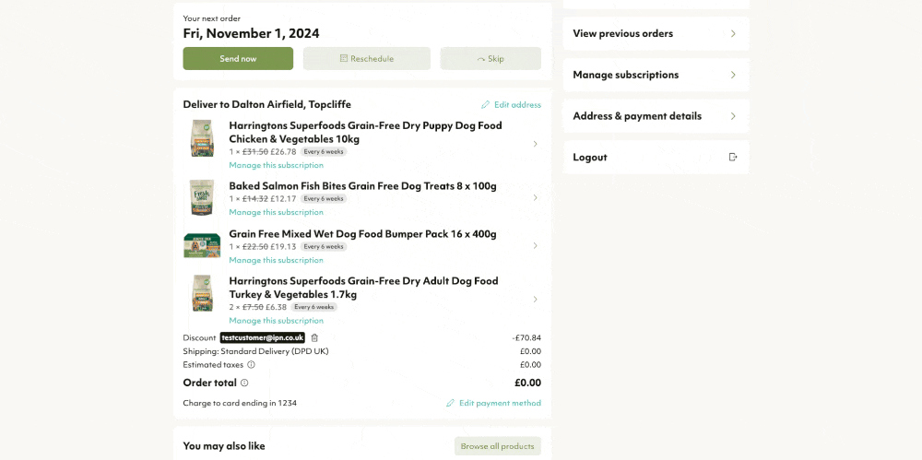Screen dimensions: 922x460
Task: Click the trash icon beside discount code
Action: [x=314, y=337]
